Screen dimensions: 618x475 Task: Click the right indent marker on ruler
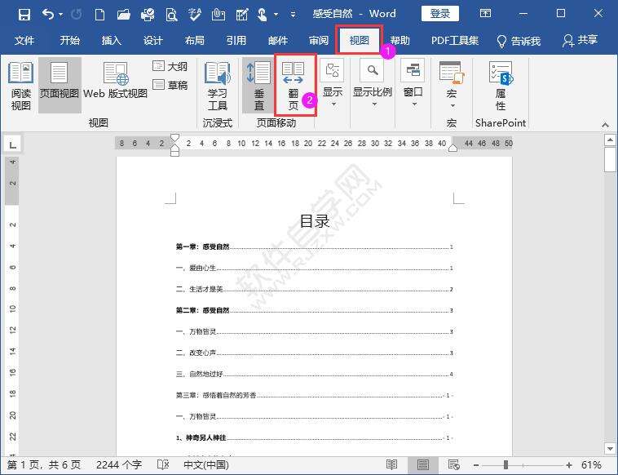tap(452, 149)
